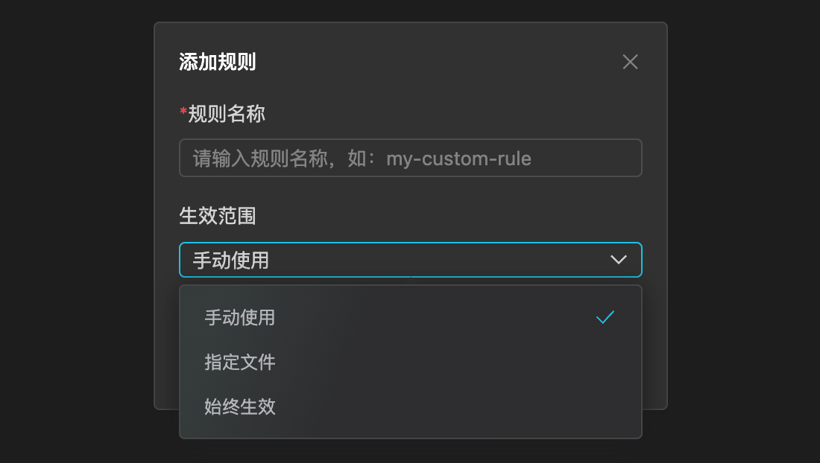Collapse the 生效范围 dropdown chevron

pos(619,260)
